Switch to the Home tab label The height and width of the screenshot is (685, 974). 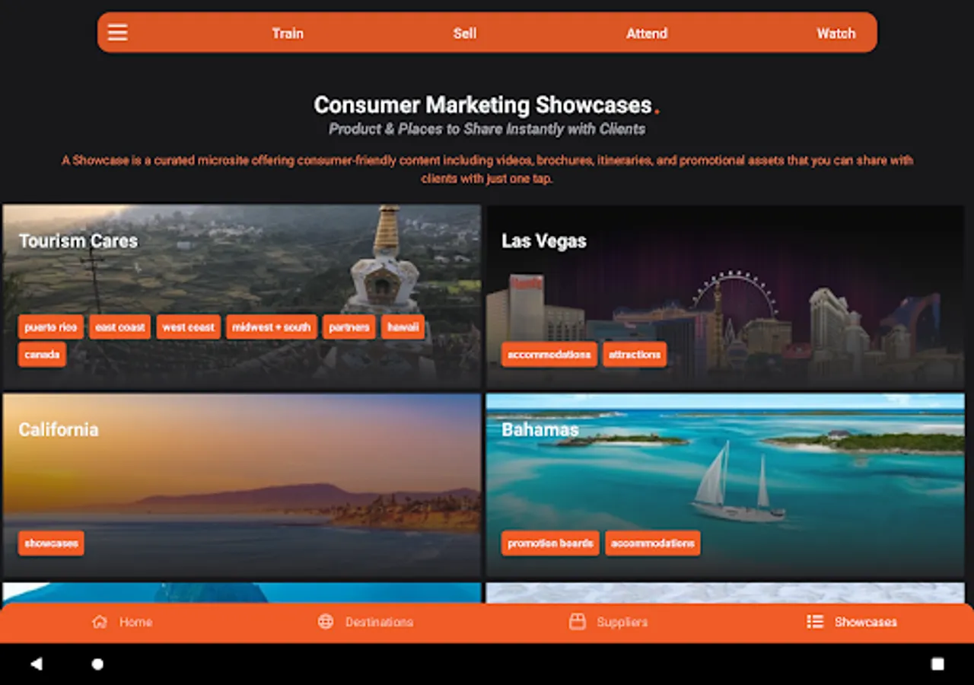point(135,622)
